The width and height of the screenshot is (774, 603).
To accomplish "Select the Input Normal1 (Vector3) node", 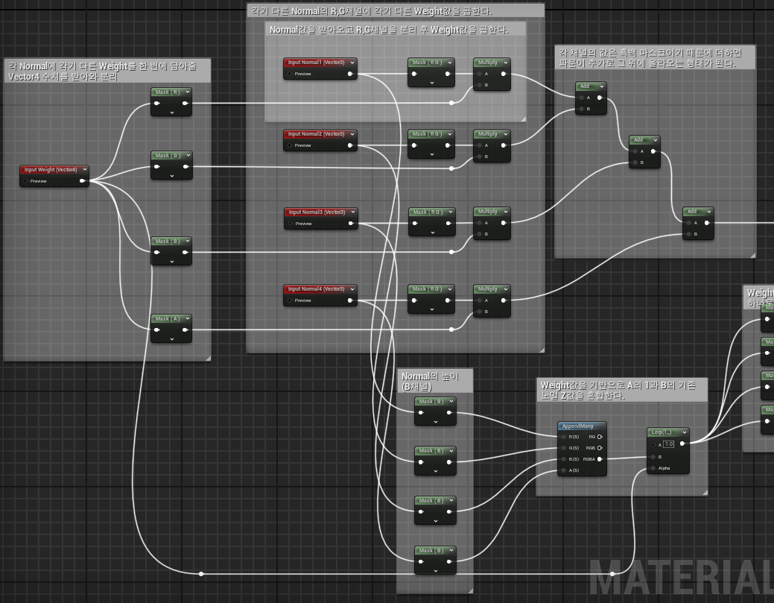I will [x=320, y=63].
